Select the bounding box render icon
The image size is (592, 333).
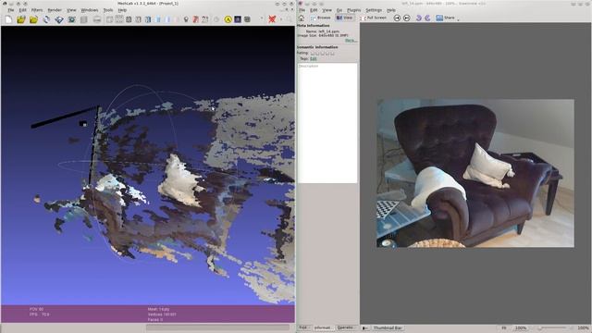[x=109, y=19]
